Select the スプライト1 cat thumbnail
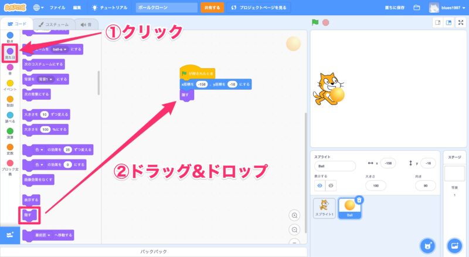Image resolution: width=469 pixels, height=257 pixels. tap(324, 208)
